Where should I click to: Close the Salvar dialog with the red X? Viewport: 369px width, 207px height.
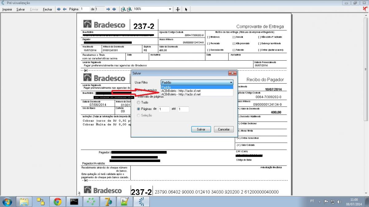(x=232, y=73)
